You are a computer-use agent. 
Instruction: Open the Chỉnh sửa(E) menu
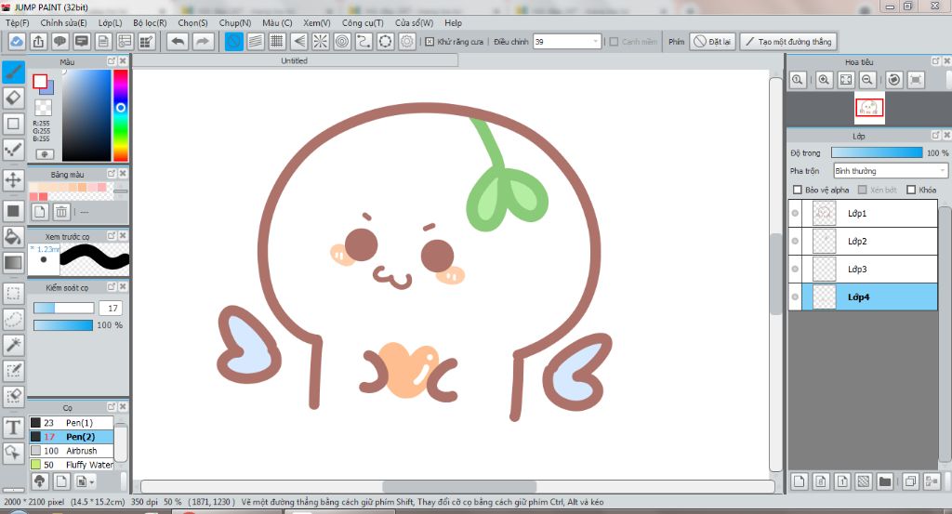click(64, 22)
